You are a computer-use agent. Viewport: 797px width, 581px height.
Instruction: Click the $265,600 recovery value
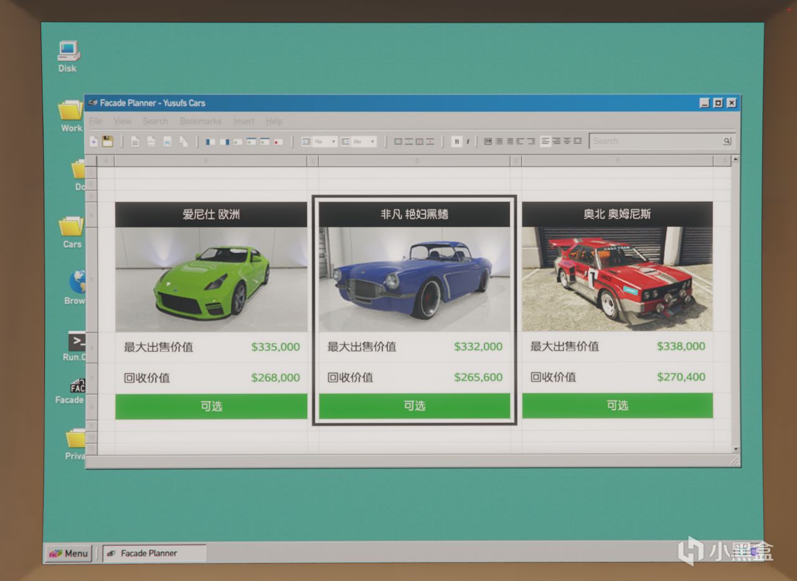(478, 377)
